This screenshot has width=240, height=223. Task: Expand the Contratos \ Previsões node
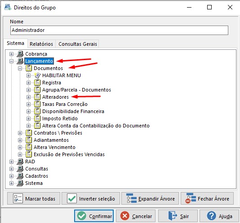[x=20, y=133]
